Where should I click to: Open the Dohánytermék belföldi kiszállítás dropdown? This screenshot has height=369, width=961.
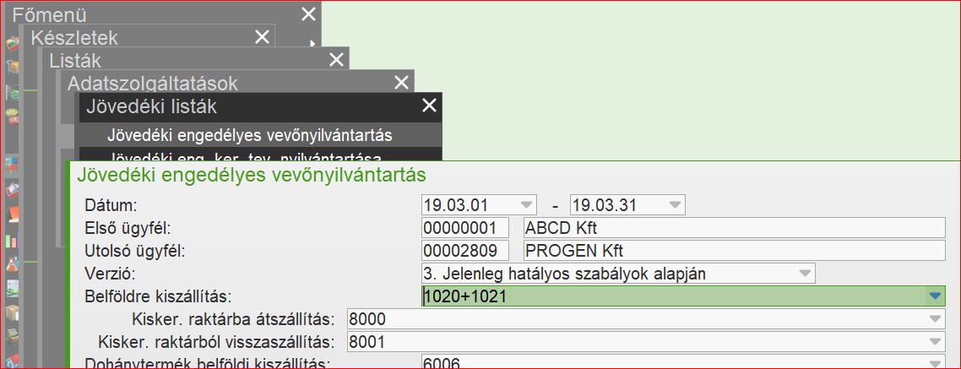pos(935,362)
